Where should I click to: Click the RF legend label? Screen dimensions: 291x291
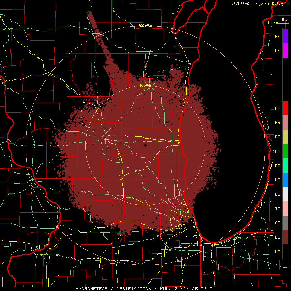277,37
